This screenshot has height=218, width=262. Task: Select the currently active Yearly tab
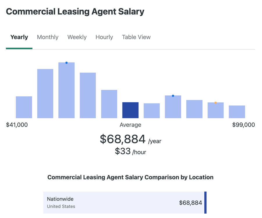click(19, 37)
